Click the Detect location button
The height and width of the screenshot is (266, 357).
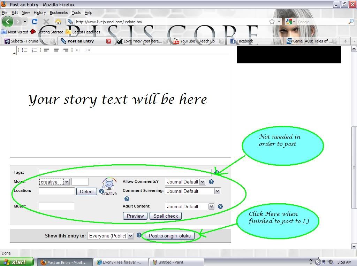point(86,191)
